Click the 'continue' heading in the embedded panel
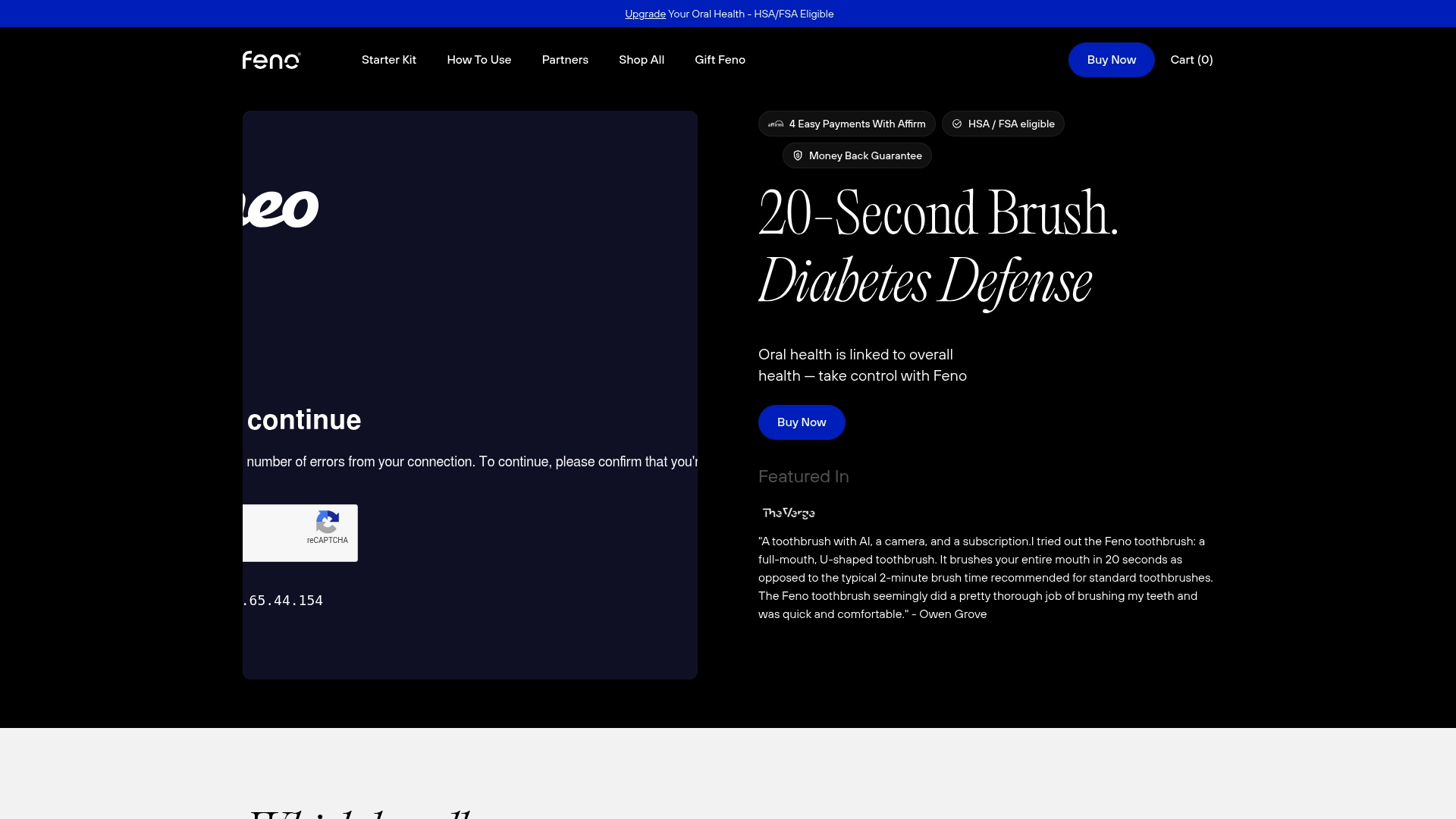The image size is (1456, 819). [304, 420]
